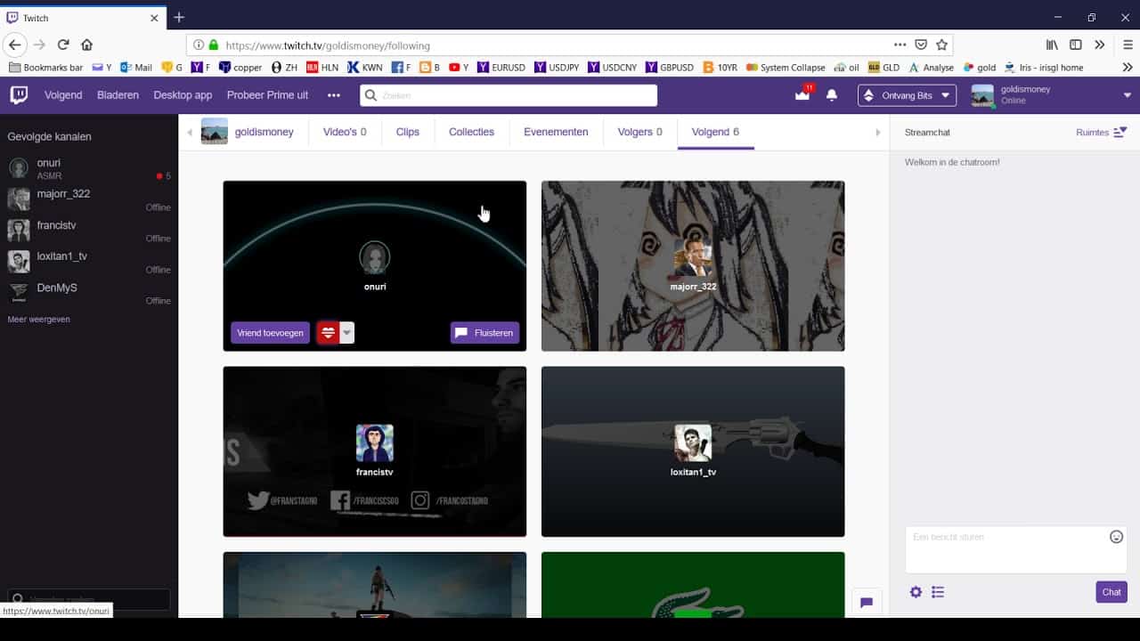Show more bookmarks chevron
This screenshot has width=1140, height=641.
click(1128, 67)
